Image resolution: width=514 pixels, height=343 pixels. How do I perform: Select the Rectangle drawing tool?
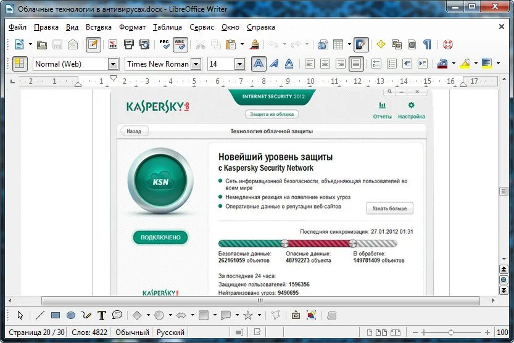[x=56, y=315]
